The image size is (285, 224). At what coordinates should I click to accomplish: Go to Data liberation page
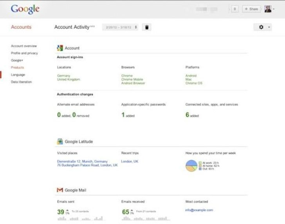click(x=21, y=82)
